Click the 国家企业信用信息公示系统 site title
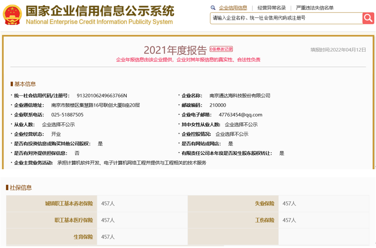 click(x=100, y=11)
